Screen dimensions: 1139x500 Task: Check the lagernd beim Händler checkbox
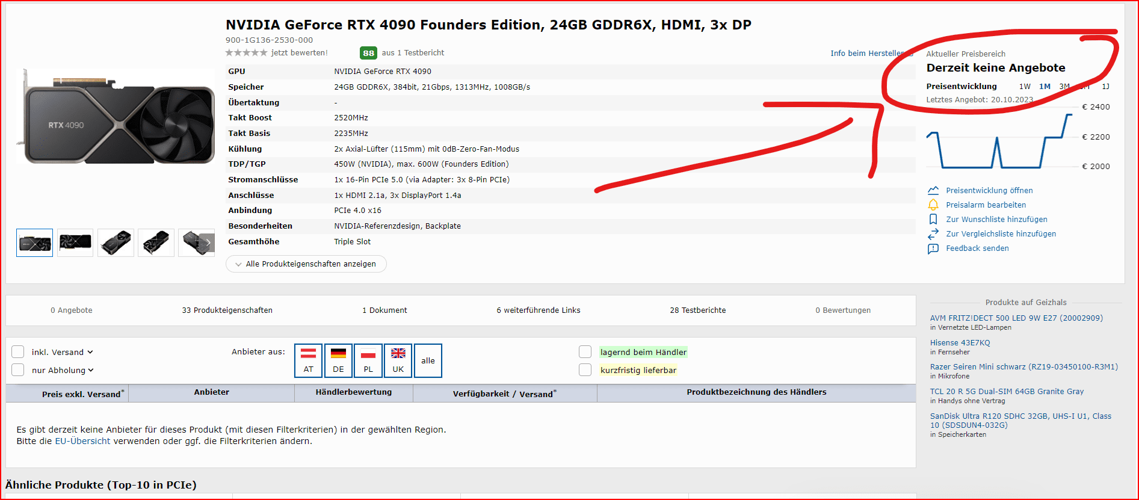(x=585, y=352)
